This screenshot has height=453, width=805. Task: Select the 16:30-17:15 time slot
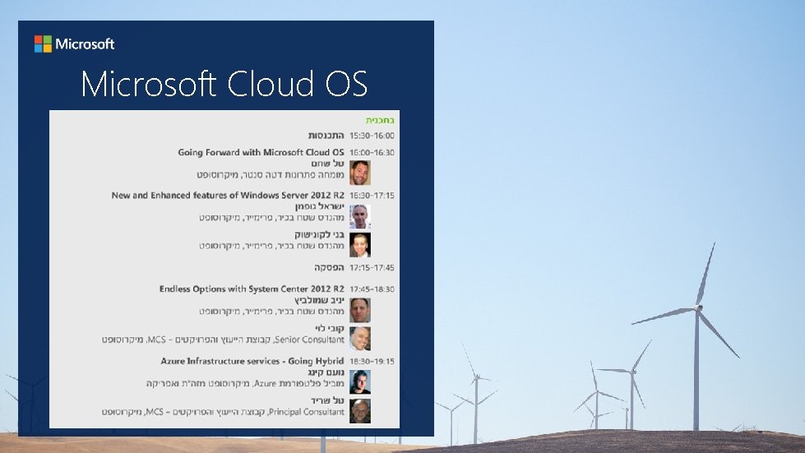372,196
